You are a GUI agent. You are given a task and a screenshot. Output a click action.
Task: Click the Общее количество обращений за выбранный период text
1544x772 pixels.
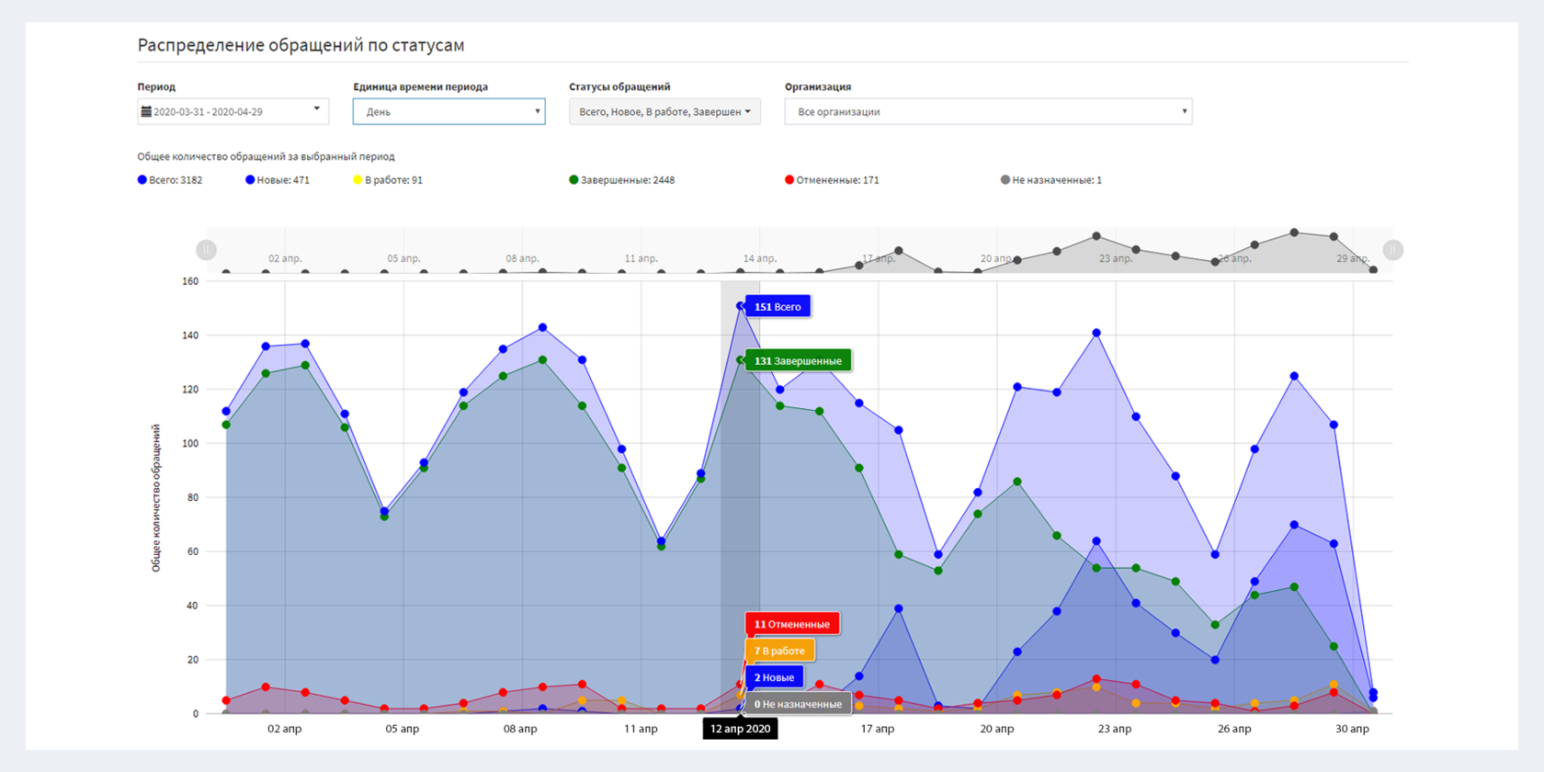266,156
